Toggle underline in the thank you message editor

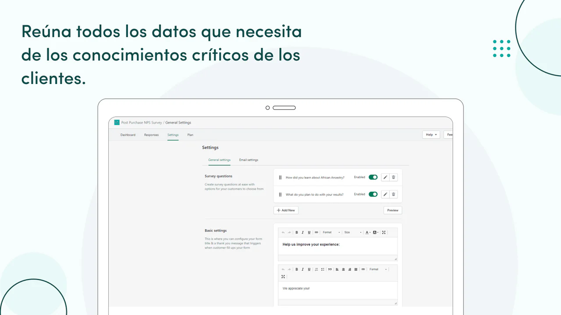coord(309,269)
